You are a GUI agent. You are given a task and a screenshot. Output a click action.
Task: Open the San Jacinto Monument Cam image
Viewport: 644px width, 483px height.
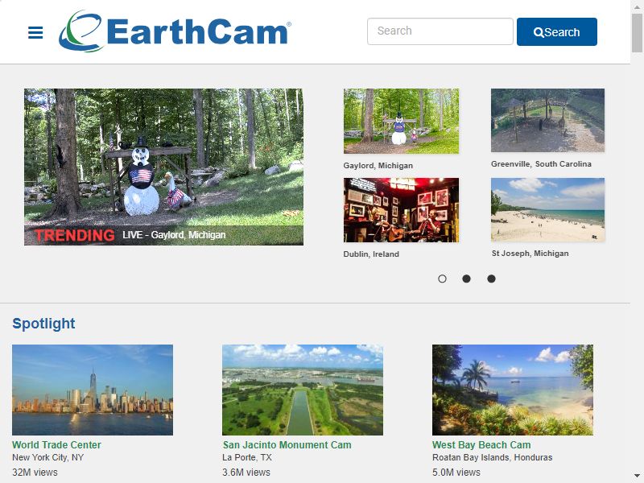click(x=303, y=390)
